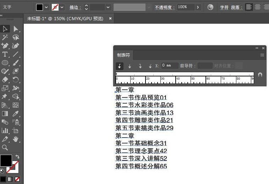The height and width of the screenshot is (184, 269).
Task: Select the Pen tool
Action: [x=5, y=46]
